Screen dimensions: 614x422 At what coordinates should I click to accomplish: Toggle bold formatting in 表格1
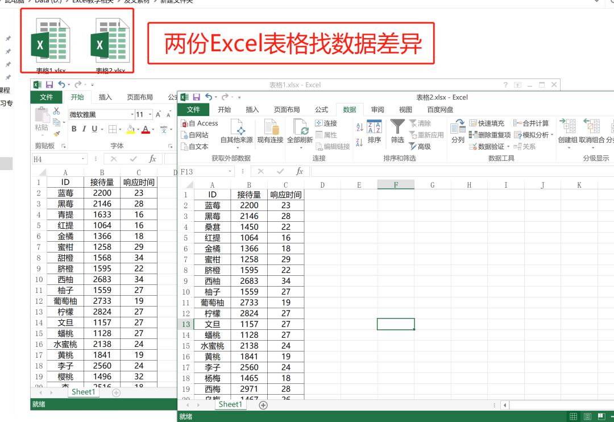(74, 129)
